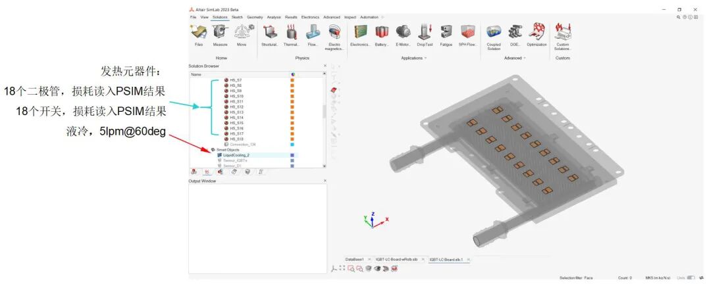Open the SPH Flow application
The width and height of the screenshot is (711, 284).
468,35
